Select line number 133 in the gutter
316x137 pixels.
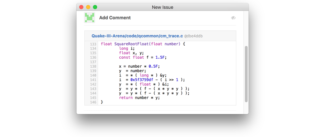pyautogui.click(x=93, y=44)
